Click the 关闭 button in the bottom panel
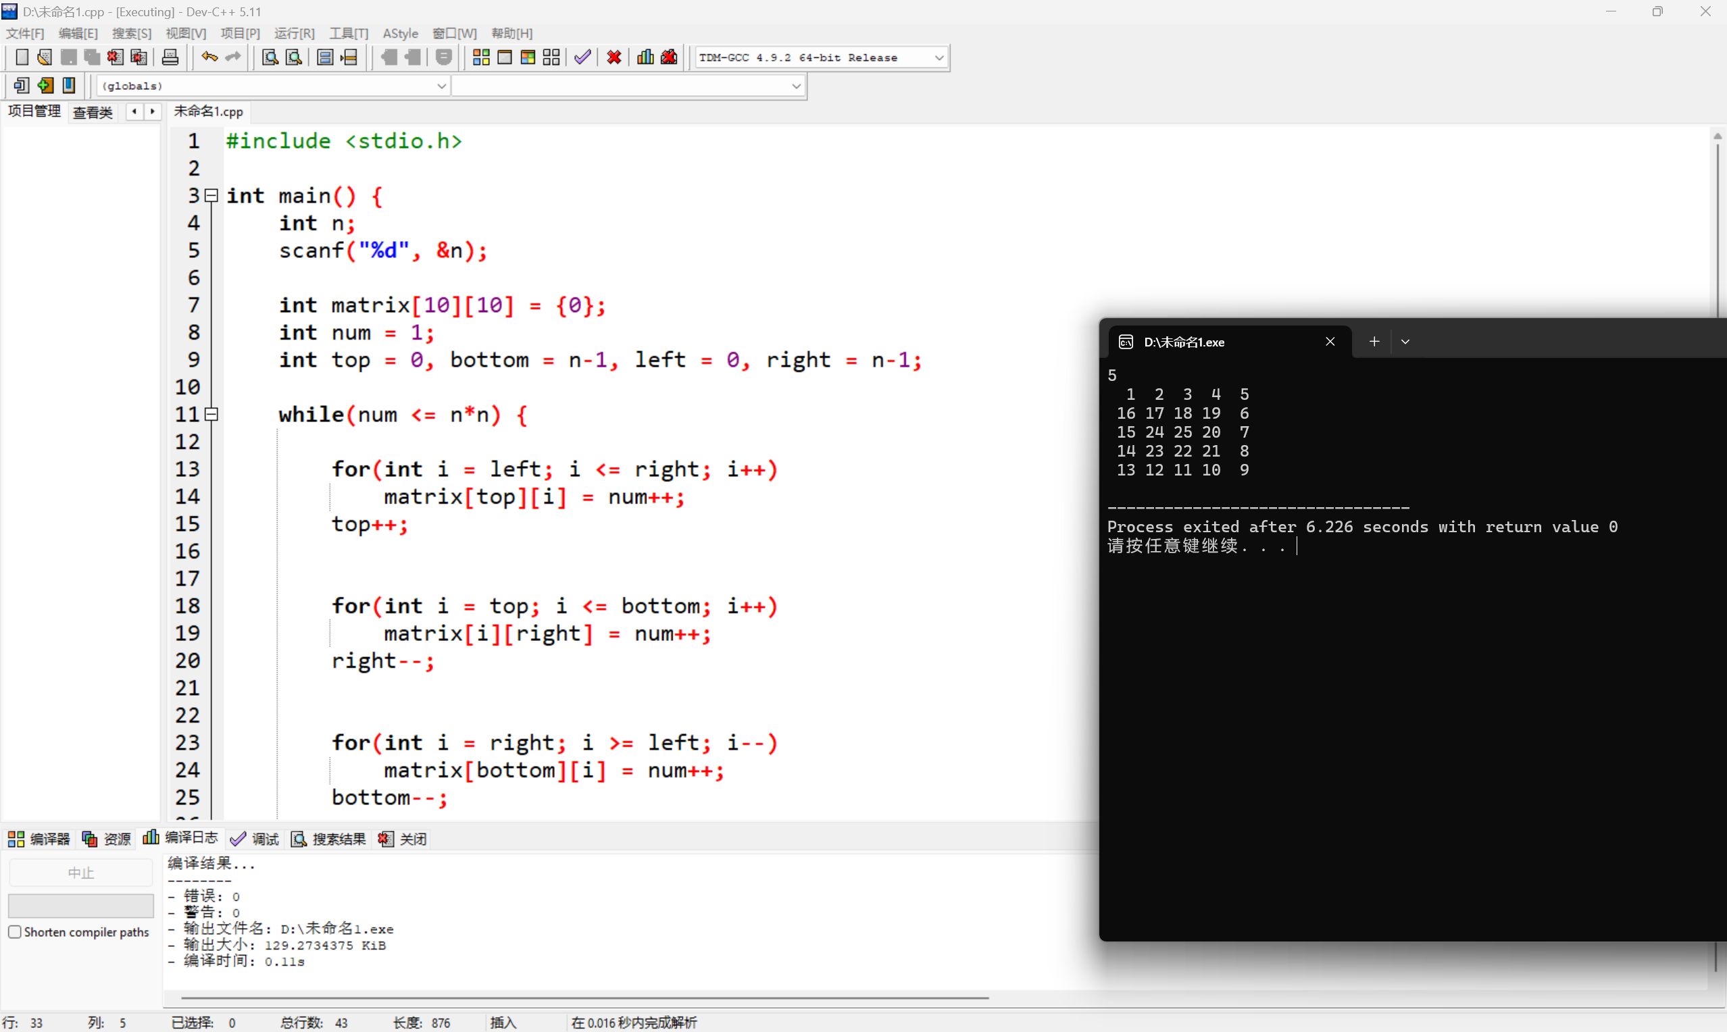The width and height of the screenshot is (1727, 1032). [x=403, y=839]
